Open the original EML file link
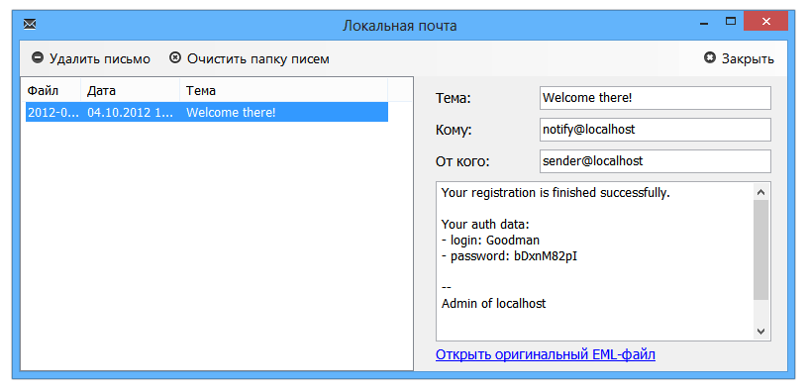The width and height of the screenshot is (808, 389). pyautogui.click(x=546, y=355)
